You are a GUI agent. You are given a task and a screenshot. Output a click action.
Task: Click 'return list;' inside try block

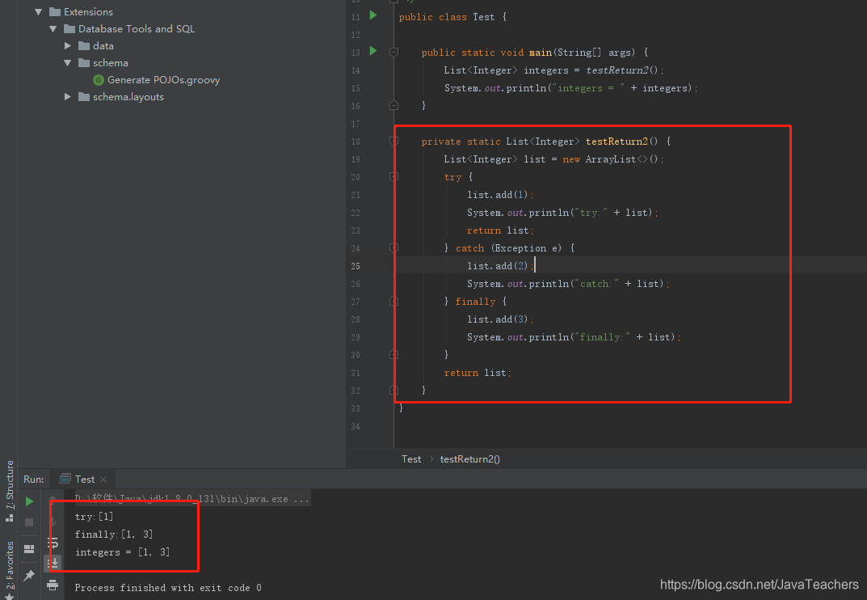(500, 230)
